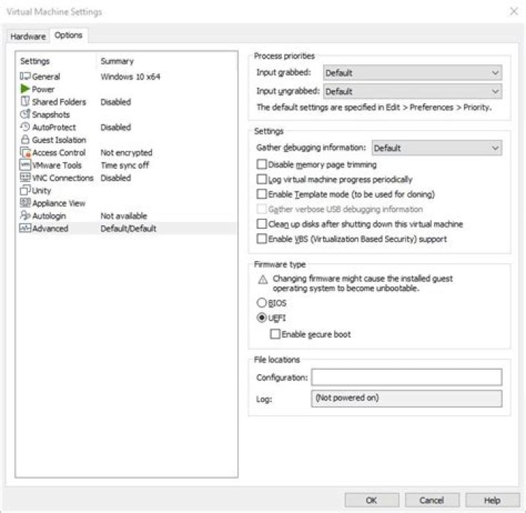Select Unity in the settings list

pyautogui.click(x=42, y=191)
